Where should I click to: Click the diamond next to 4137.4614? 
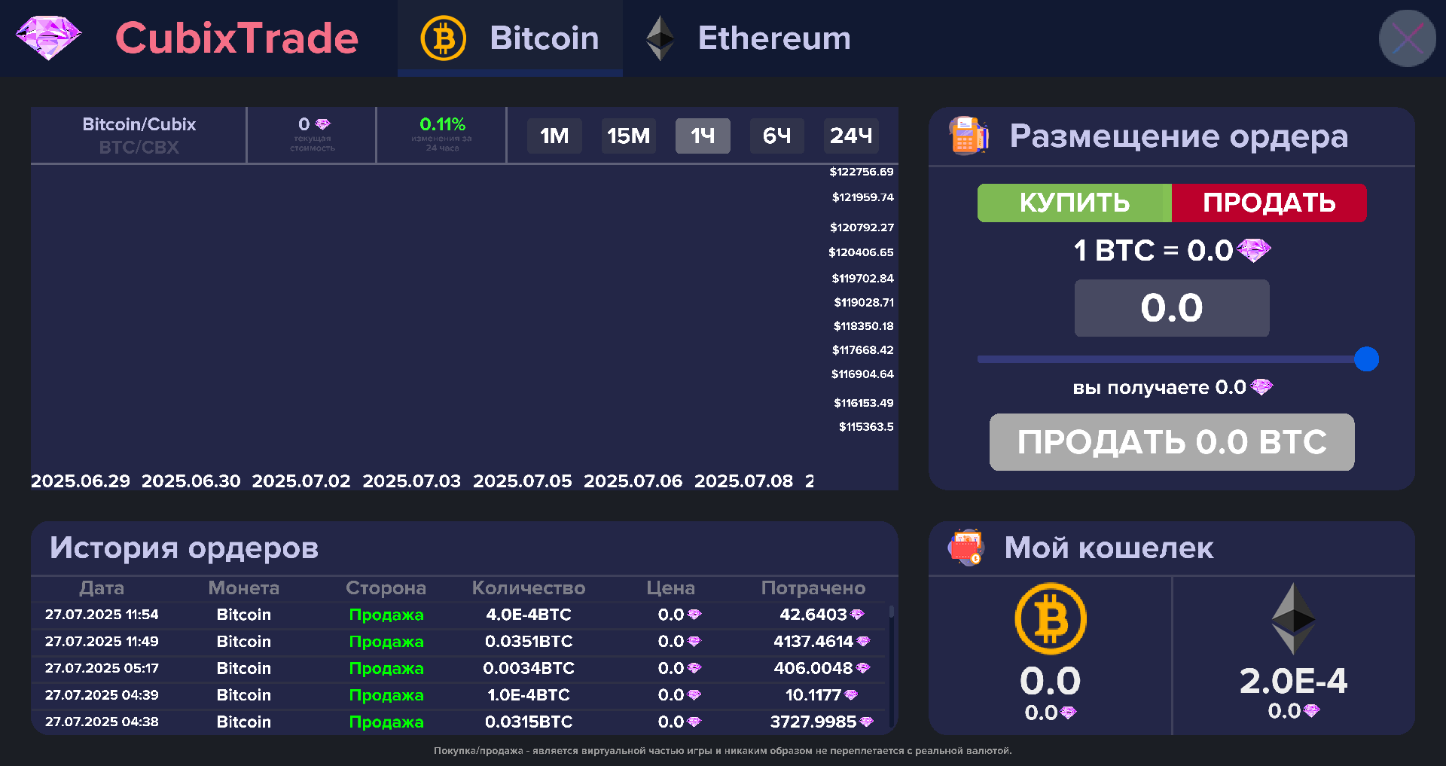tap(863, 642)
